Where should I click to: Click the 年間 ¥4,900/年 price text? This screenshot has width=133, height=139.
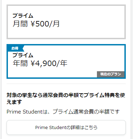click(40, 63)
